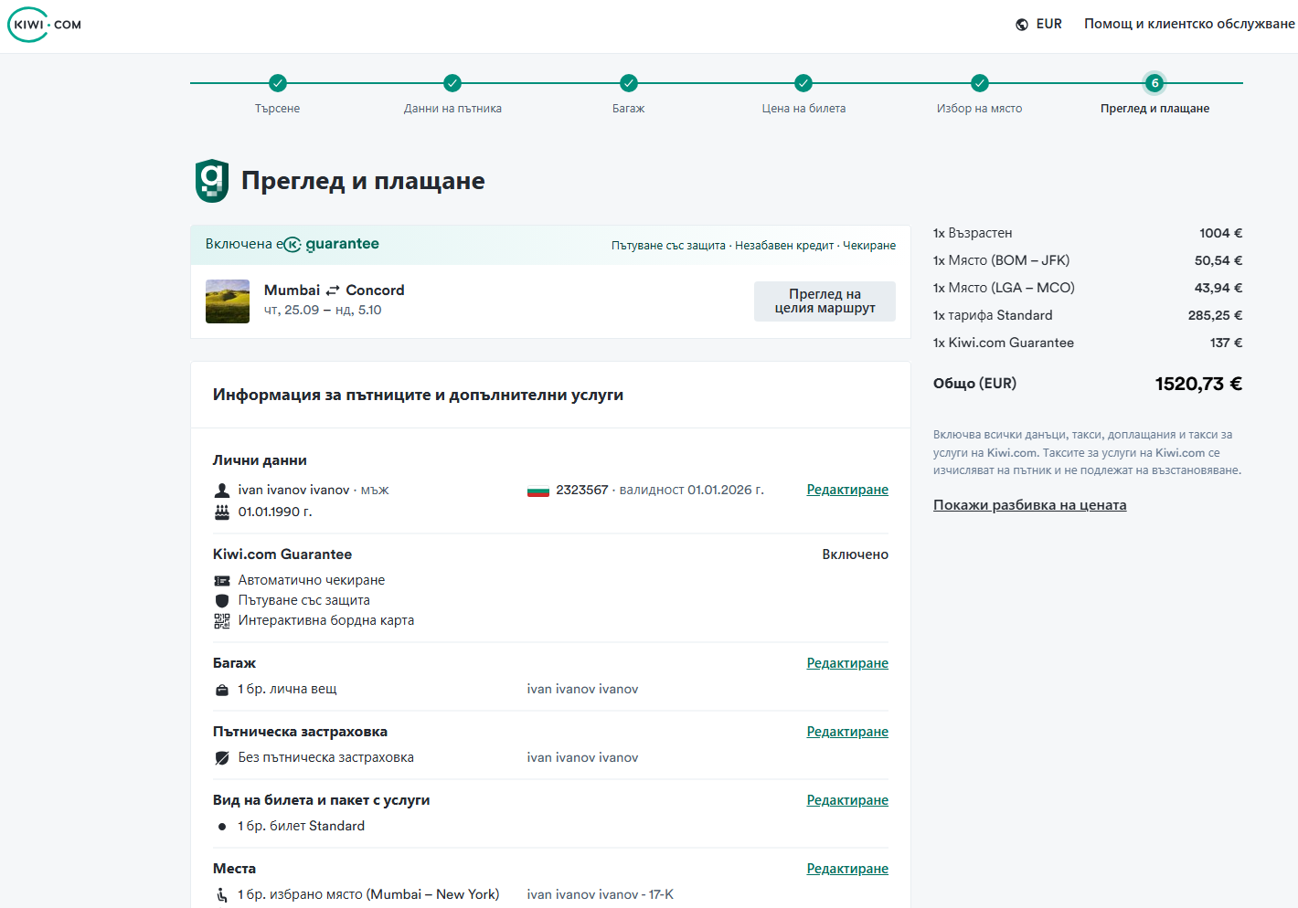The height and width of the screenshot is (908, 1298).
Task: Click seat assignment ivan ivanov ivanov - 17-K
Action: (601, 895)
